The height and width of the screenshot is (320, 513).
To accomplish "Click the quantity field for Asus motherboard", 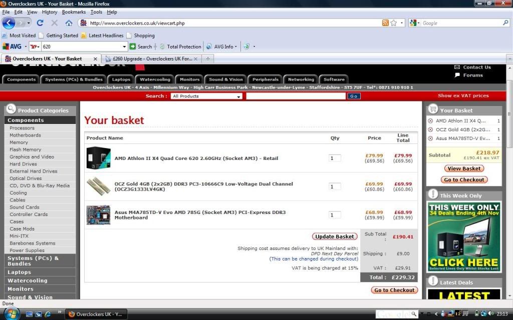I will pyautogui.click(x=335, y=215).
